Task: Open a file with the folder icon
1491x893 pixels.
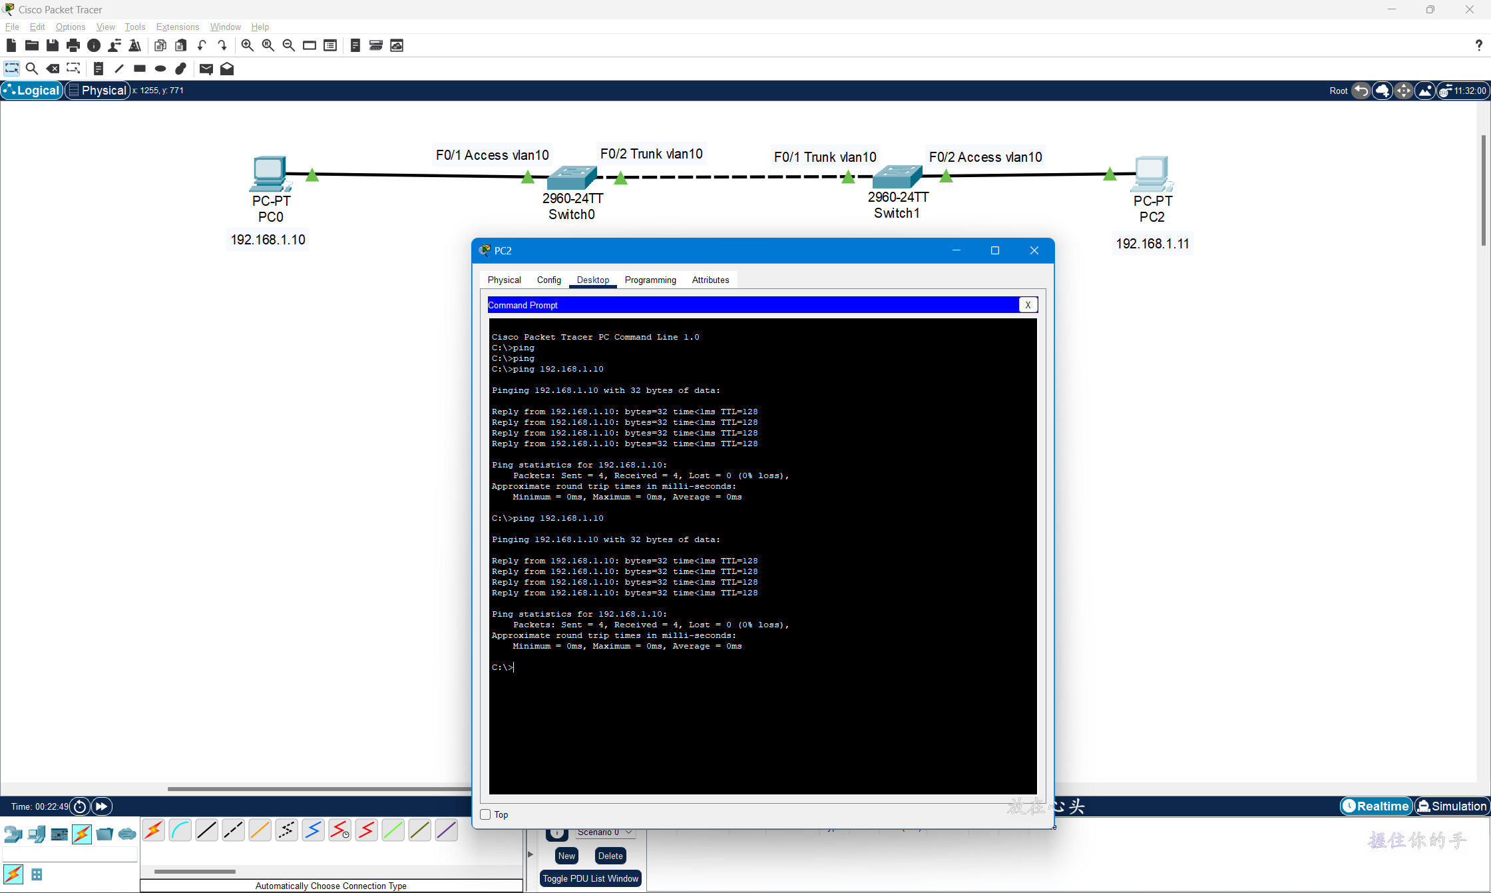Action: pyautogui.click(x=31, y=45)
